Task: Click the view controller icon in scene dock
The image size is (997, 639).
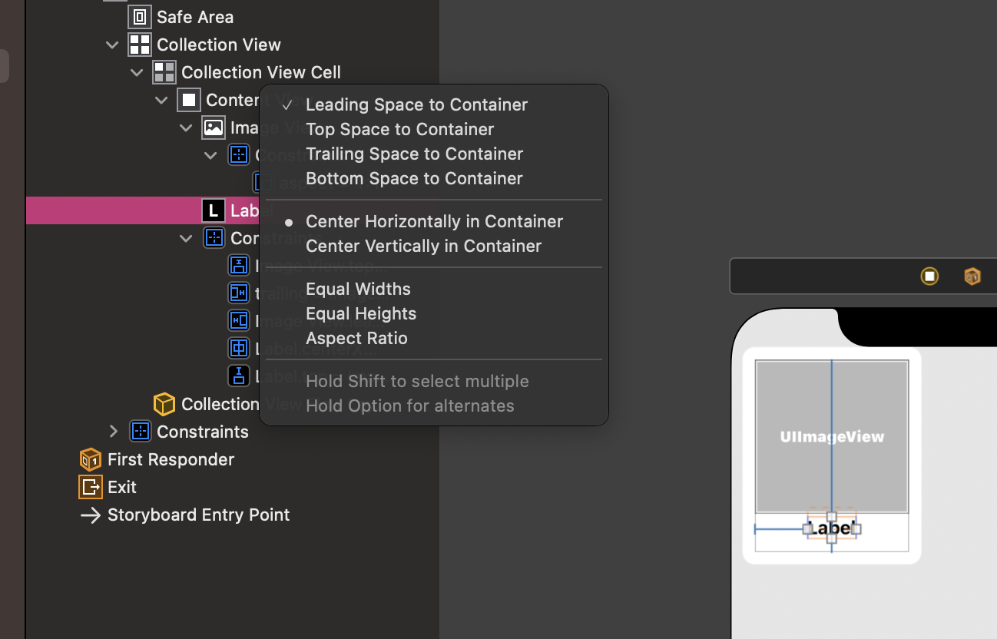Action: pyautogui.click(x=929, y=276)
